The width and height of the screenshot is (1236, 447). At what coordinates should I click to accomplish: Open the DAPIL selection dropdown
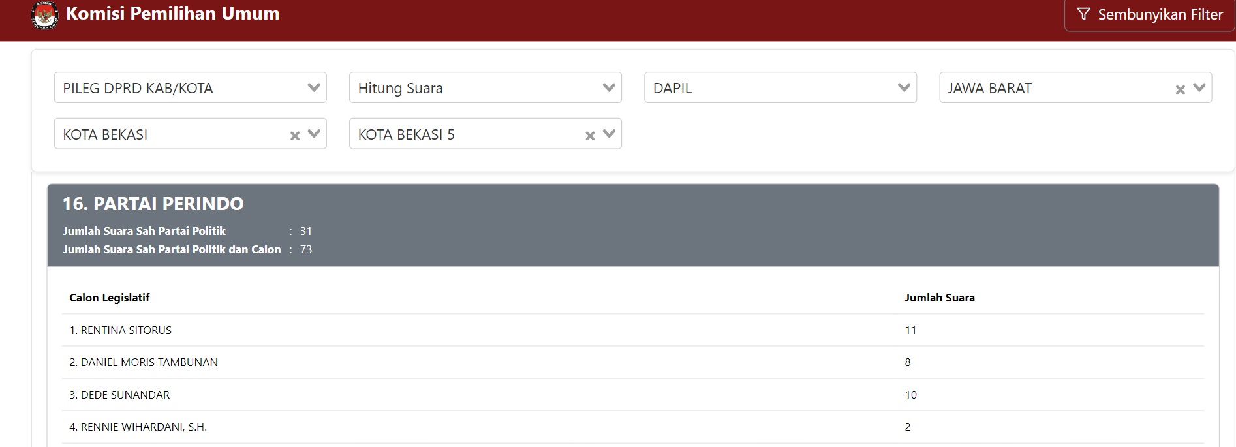click(780, 87)
